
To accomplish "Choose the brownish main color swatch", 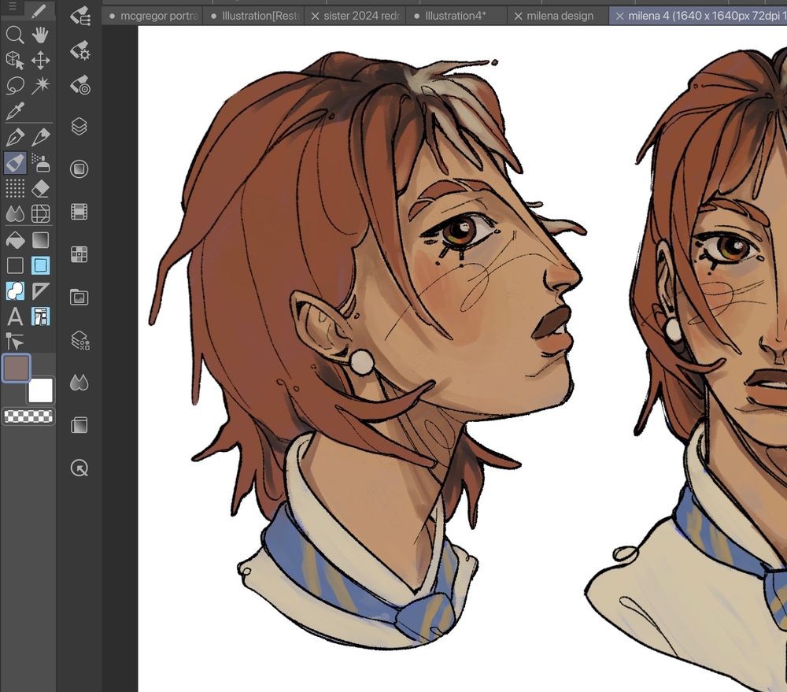I will 17,368.
